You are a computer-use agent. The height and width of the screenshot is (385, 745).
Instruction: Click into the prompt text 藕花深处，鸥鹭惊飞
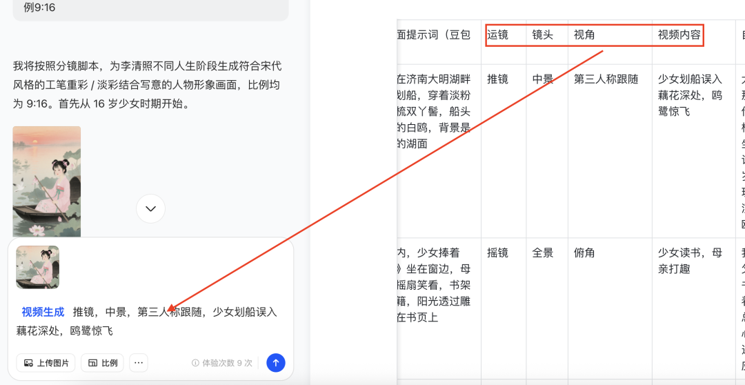coord(65,330)
